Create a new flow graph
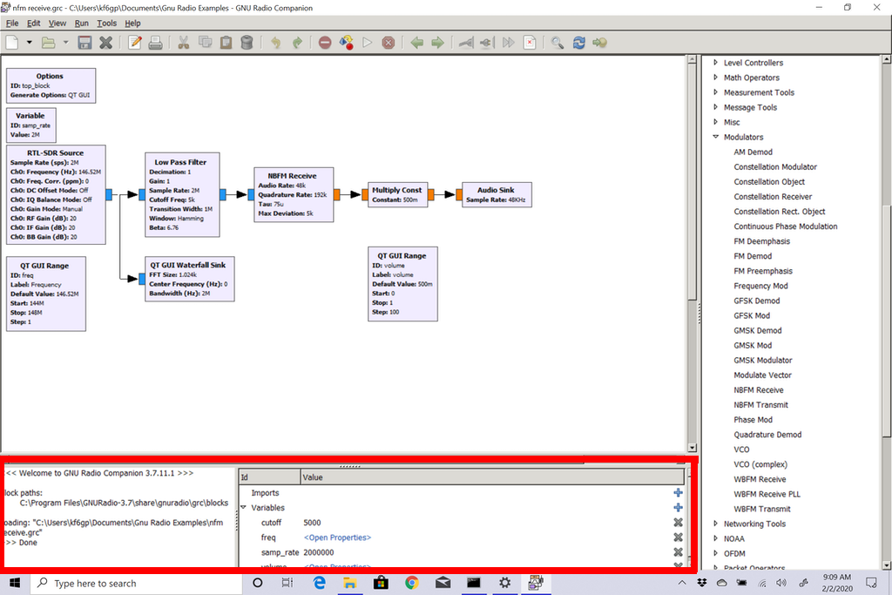Screen dimensions: 892x595 (12, 43)
